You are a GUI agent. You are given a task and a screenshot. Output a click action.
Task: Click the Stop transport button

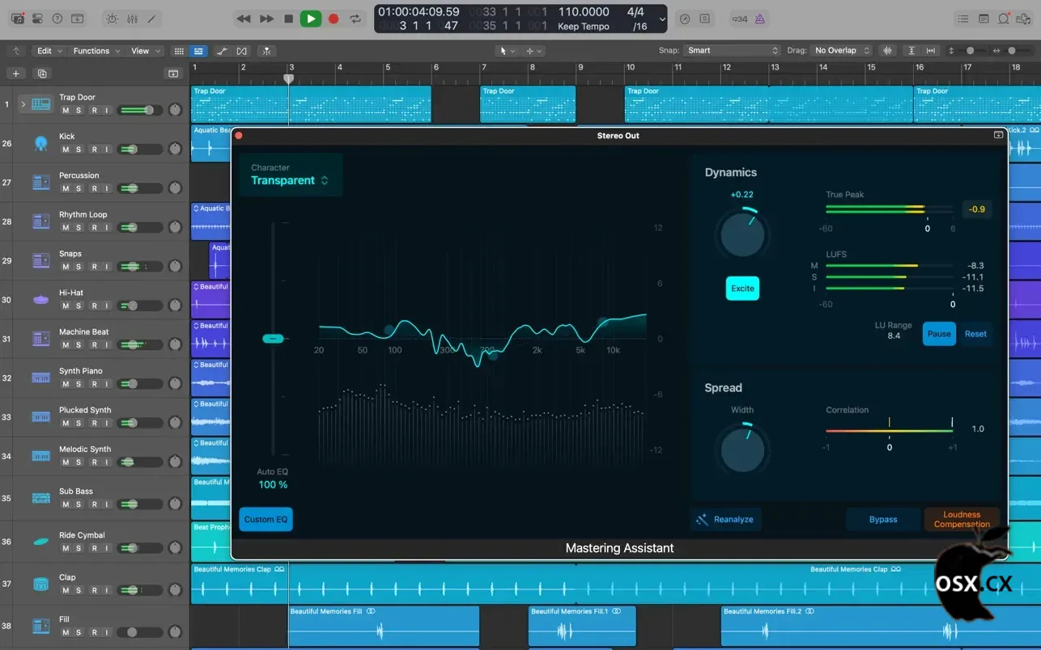[x=288, y=19]
